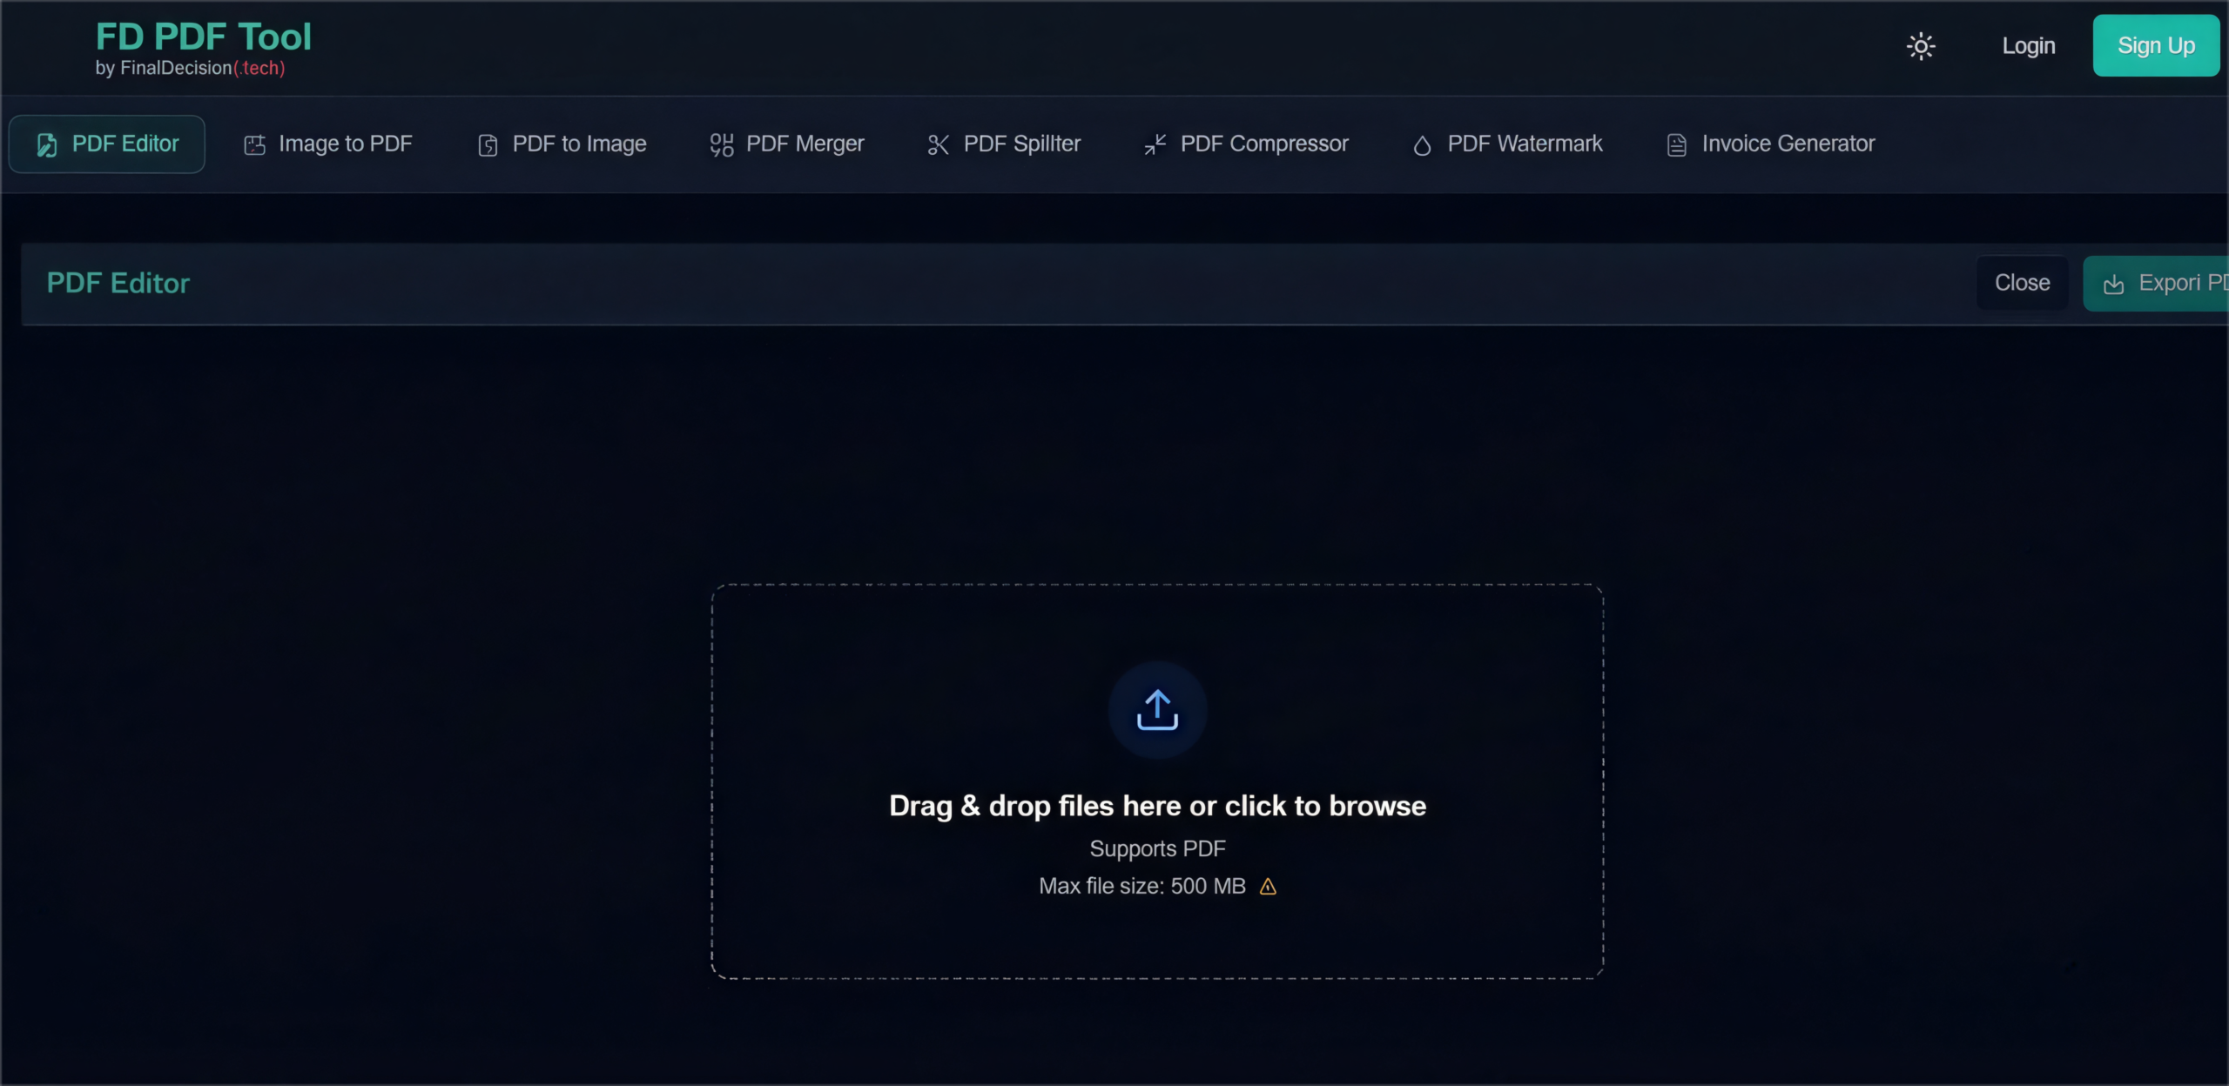2229x1086 pixels.
Task: Click the PDF to Image file icon
Action: pos(488,144)
